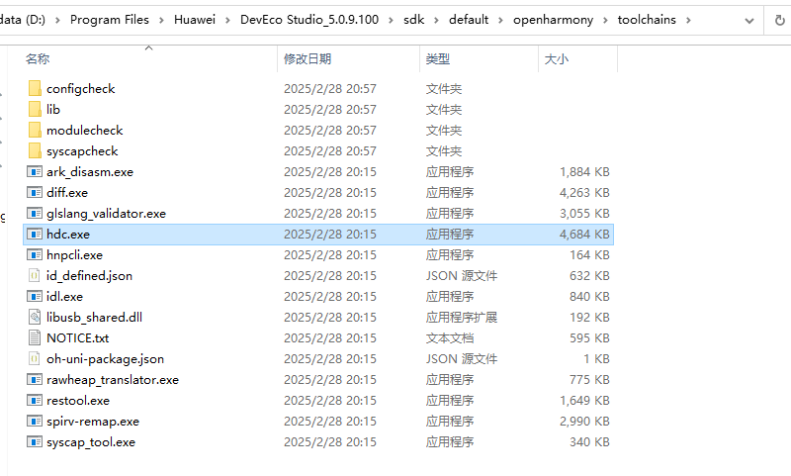The image size is (791, 476).
Task: Go to default in the breadcrumb
Action: [x=469, y=20]
